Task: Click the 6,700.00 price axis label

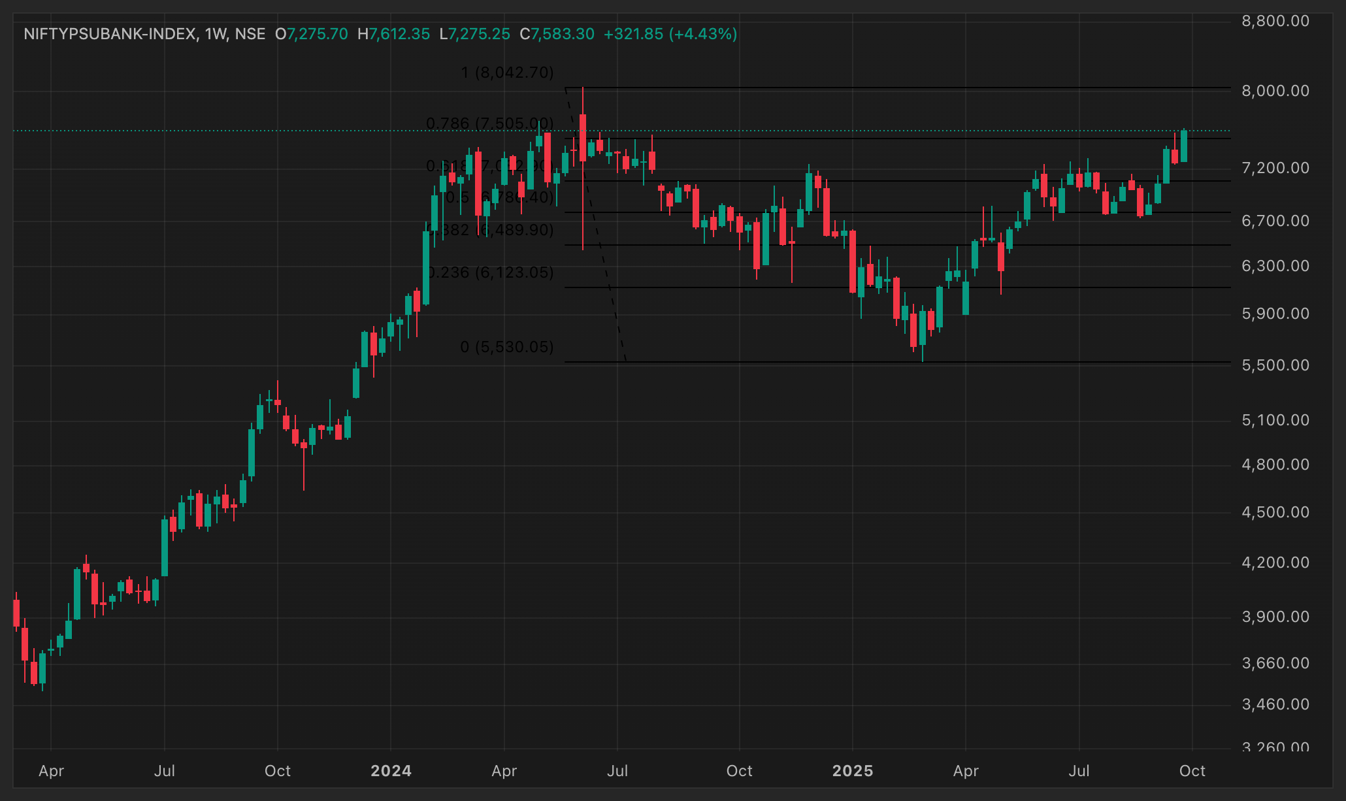Action: (1275, 221)
